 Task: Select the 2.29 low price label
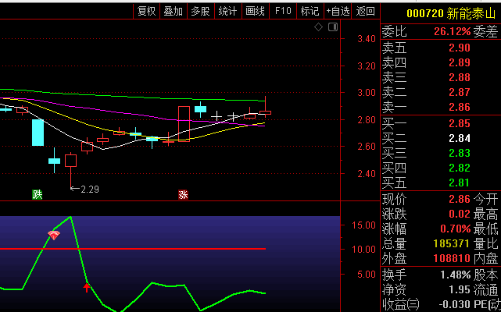89,190
